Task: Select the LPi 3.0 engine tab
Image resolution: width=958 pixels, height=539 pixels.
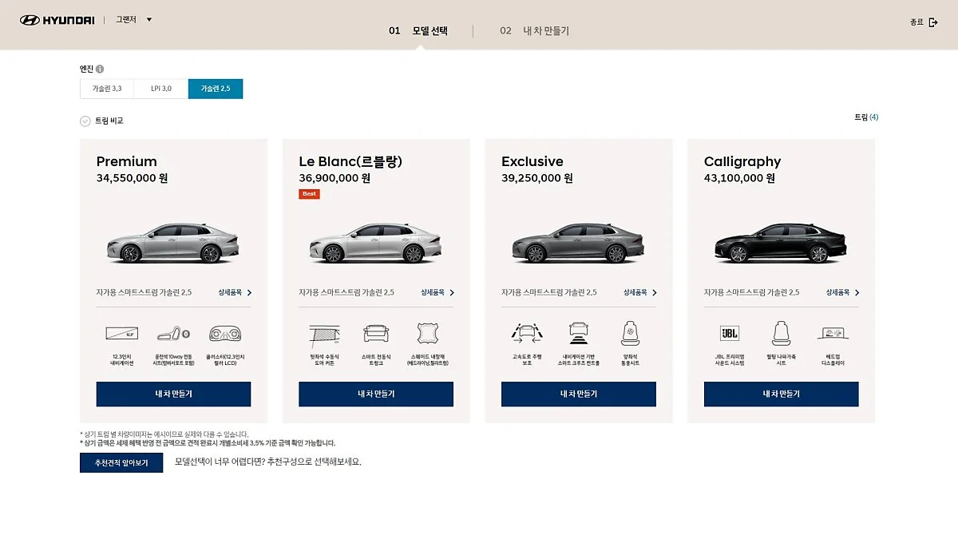Action: click(161, 89)
